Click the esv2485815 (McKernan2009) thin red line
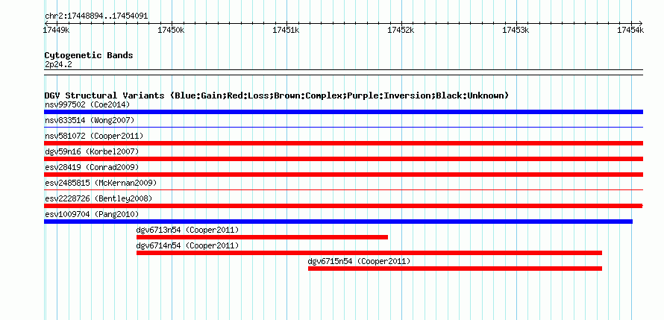 pos(343,189)
